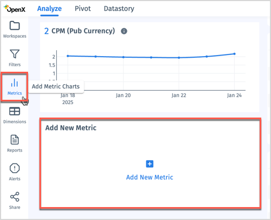This screenshot has width=271, height=220.
Task: Click the Jan 22 data point on line
Action: point(179,58)
